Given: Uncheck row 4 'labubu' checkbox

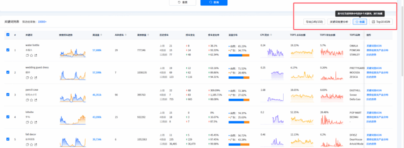Looking at the screenshot, I should [x=8, y=117].
